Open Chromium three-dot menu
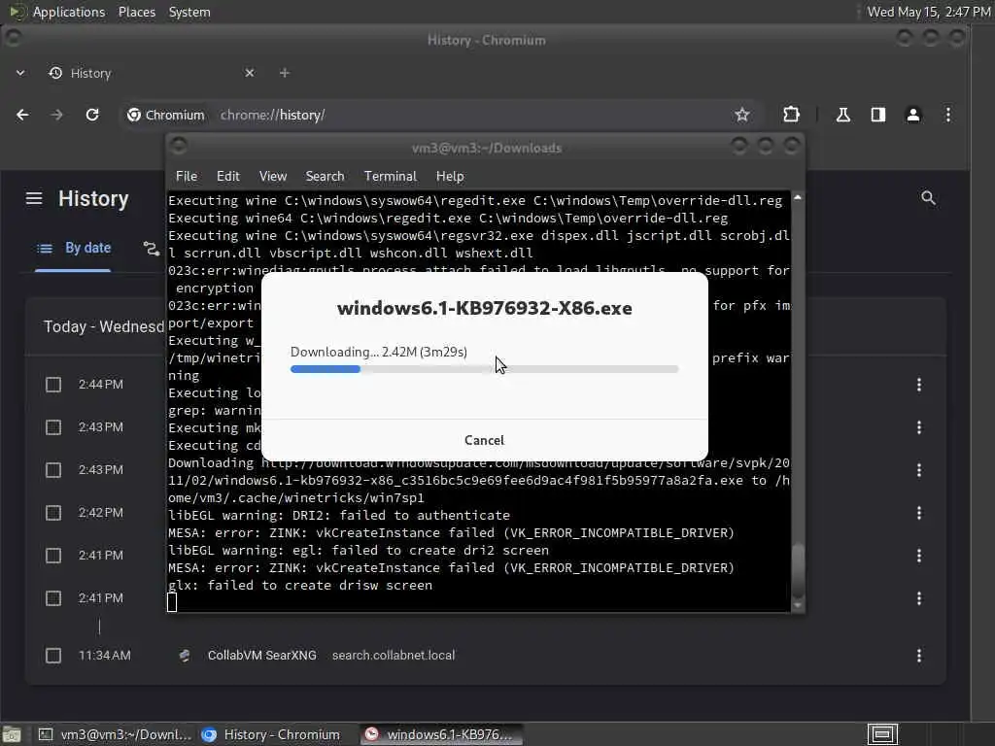 [948, 115]
